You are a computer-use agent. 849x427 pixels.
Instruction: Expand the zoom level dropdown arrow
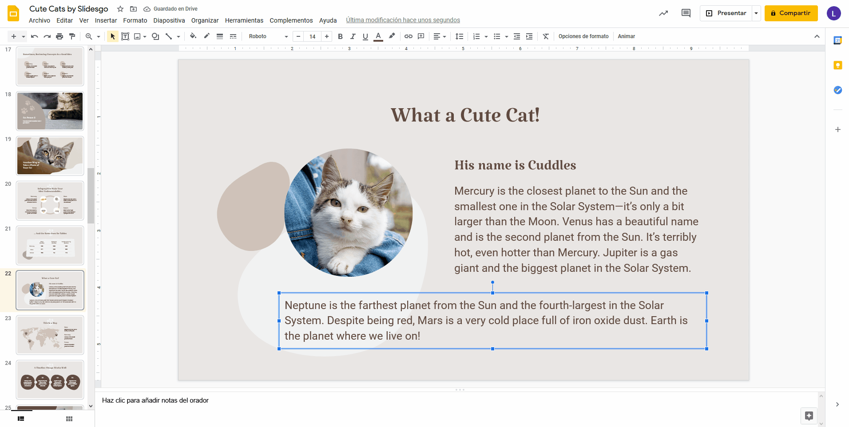(x=99, y=36)
